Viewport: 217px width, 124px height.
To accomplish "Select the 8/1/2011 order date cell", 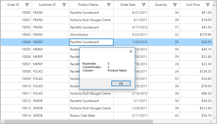I will 131,20.
